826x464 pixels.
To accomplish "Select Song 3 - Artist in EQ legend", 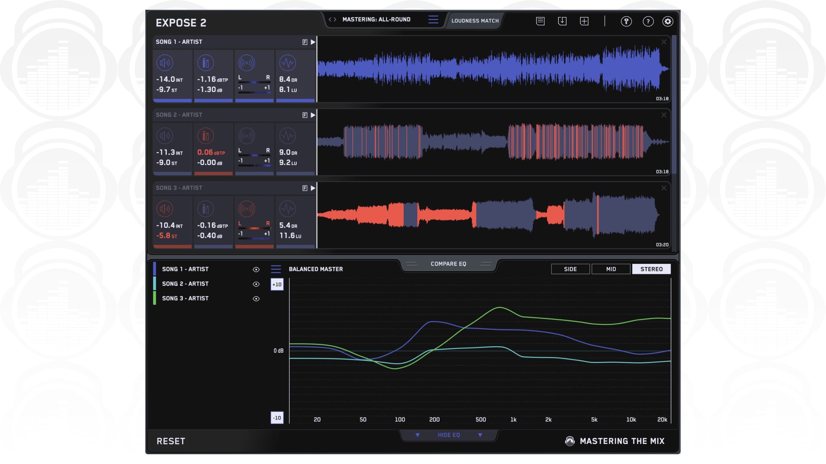I will point(185,298).
